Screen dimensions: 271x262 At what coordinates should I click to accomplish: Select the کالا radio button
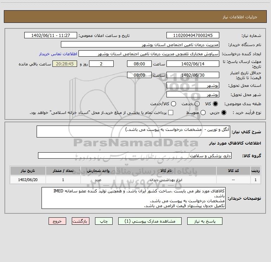(x=215, y=104)
